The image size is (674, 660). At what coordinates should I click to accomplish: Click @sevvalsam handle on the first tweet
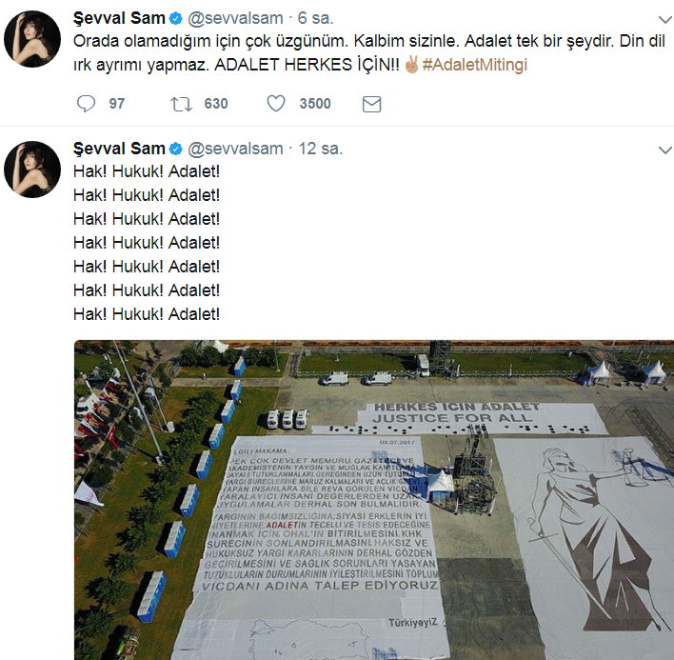click(x=234, y=18)
